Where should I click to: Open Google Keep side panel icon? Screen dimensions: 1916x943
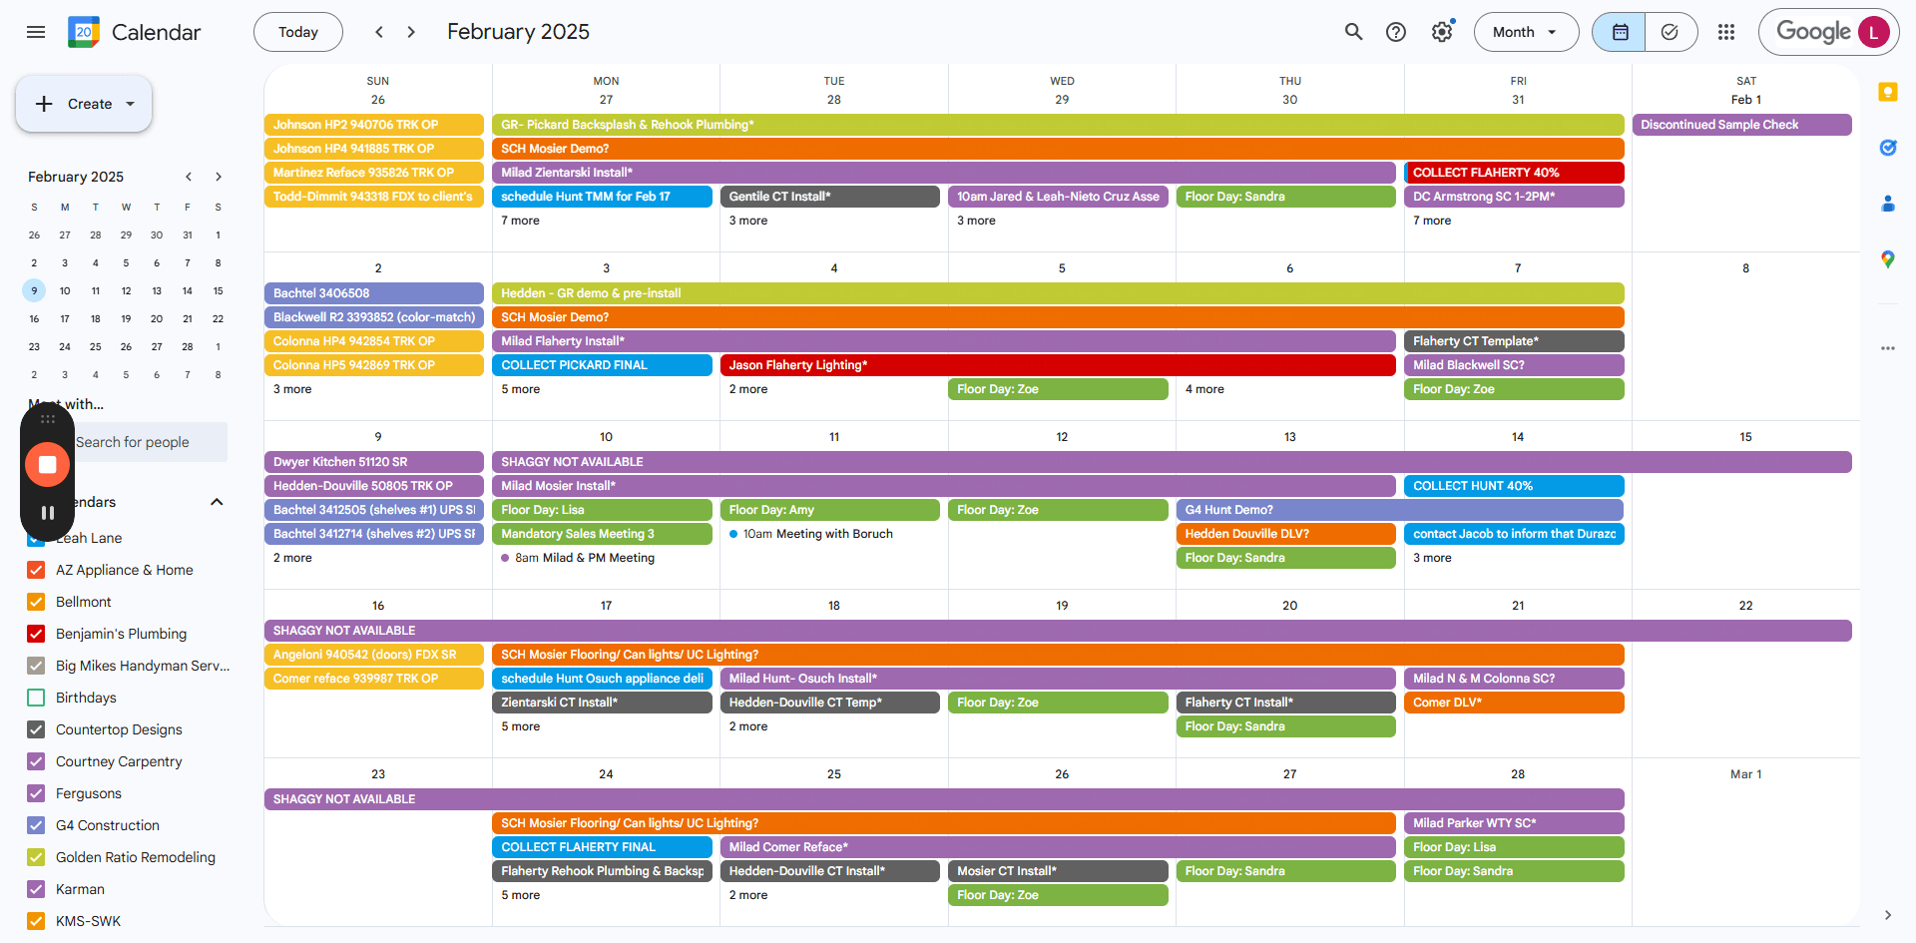[x=1887, y=92]
